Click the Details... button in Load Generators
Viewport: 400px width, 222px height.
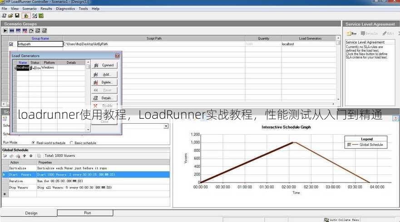tap(104, 98)
